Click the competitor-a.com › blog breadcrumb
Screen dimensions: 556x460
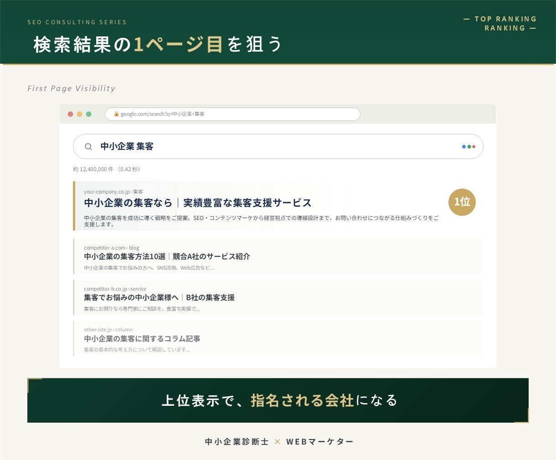click(x=112, y=248)
